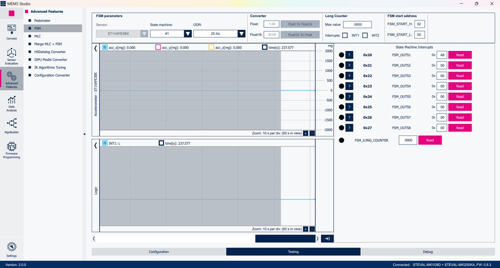Click timeline left arrow
The width and height of the screenshot is (500, 268).
94,238
